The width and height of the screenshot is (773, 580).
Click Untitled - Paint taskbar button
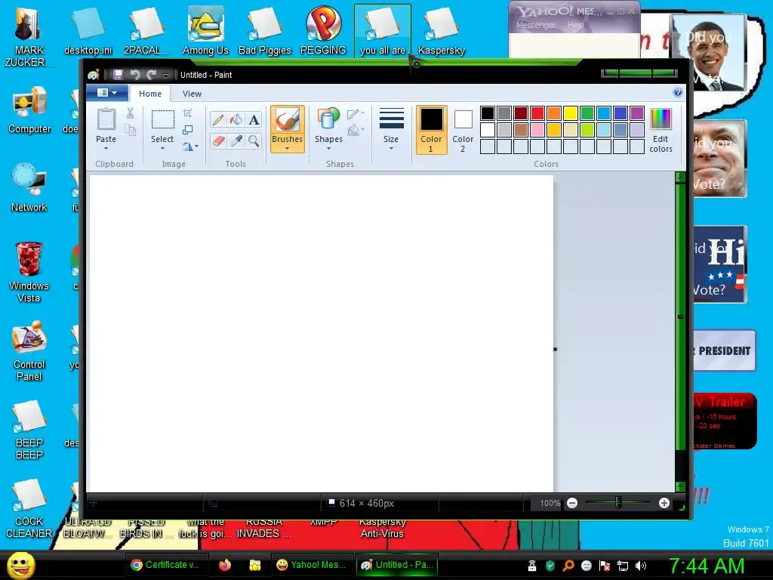(397, 565)
